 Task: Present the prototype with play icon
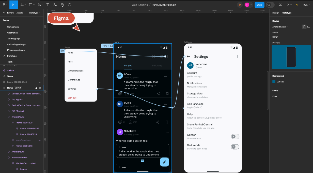click(288, 5)
